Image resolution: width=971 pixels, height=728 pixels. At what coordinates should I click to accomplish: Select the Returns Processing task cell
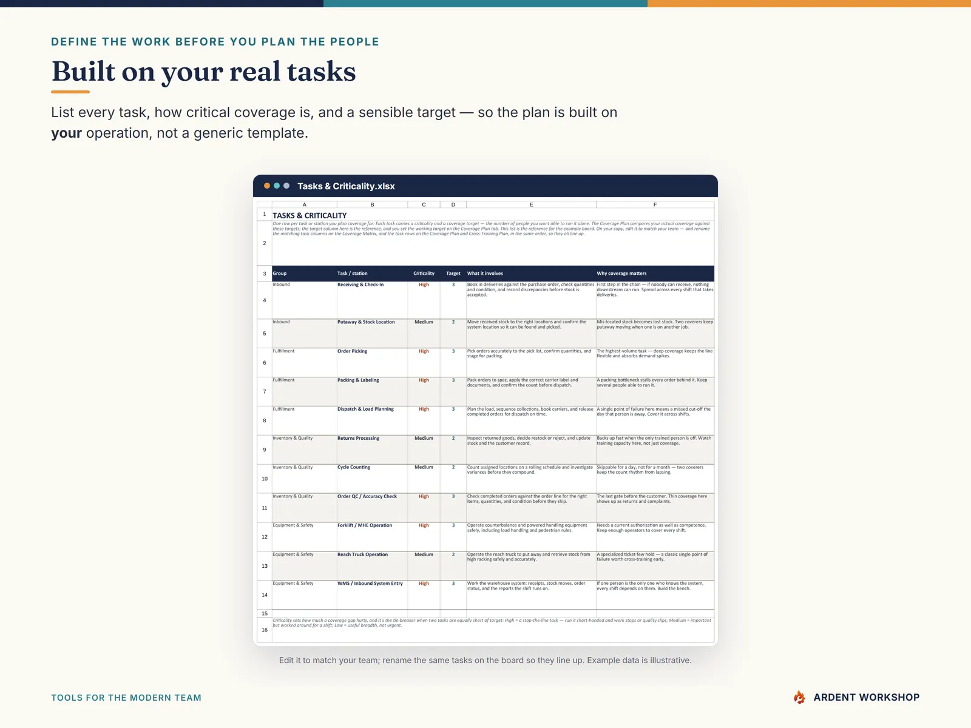372,450
